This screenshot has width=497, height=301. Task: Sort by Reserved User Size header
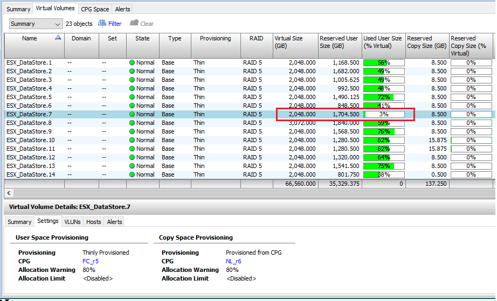[x=340, y=46]
